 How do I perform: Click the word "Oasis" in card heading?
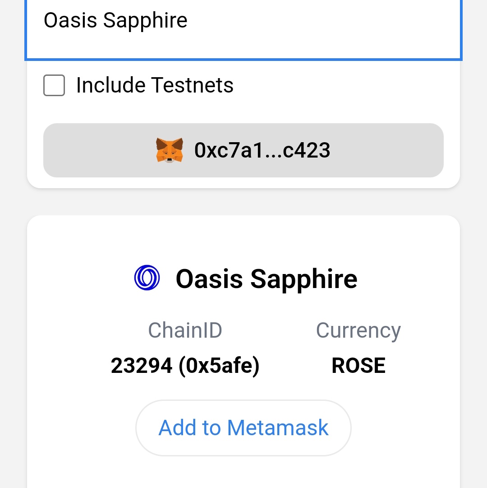(209, 279)
